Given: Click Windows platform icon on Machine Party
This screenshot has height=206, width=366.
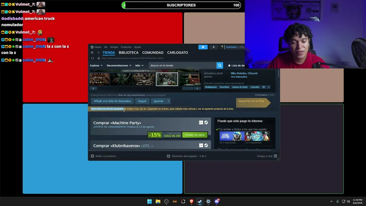Looking at the screenshot, I should 201,122.
